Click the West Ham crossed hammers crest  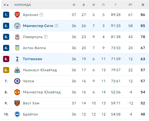[17, 103]
